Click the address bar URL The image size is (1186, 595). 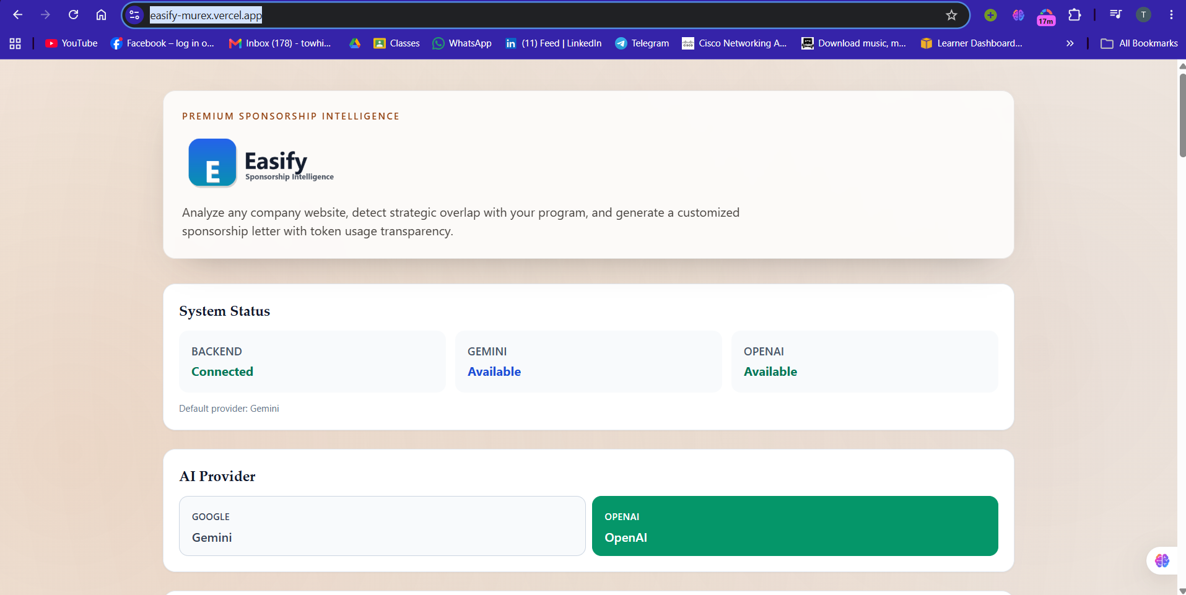206,15
